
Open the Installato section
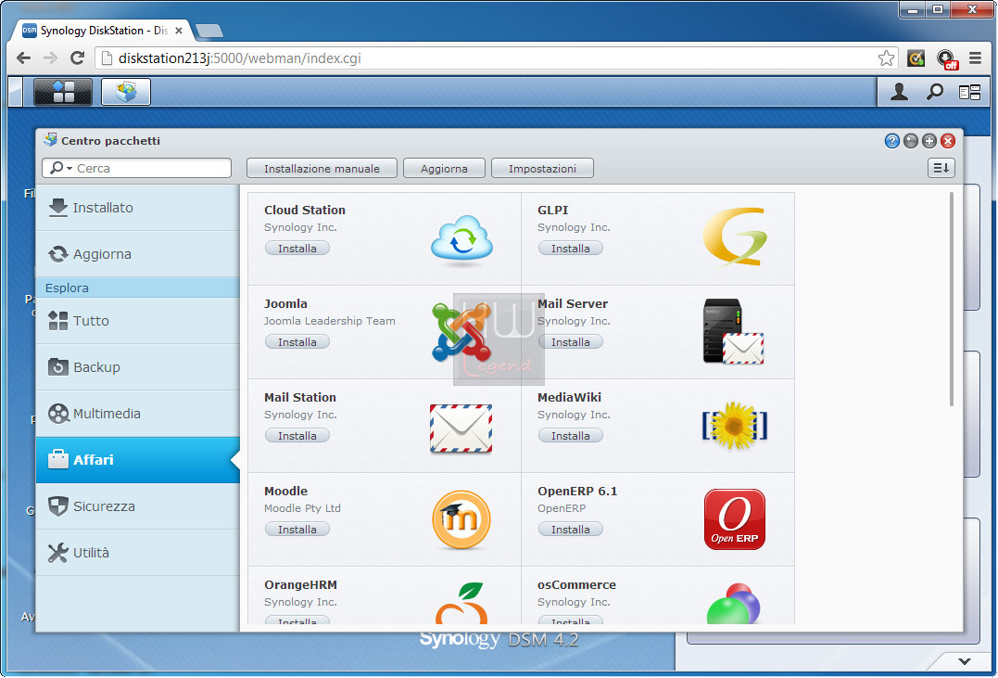point(138,208)
